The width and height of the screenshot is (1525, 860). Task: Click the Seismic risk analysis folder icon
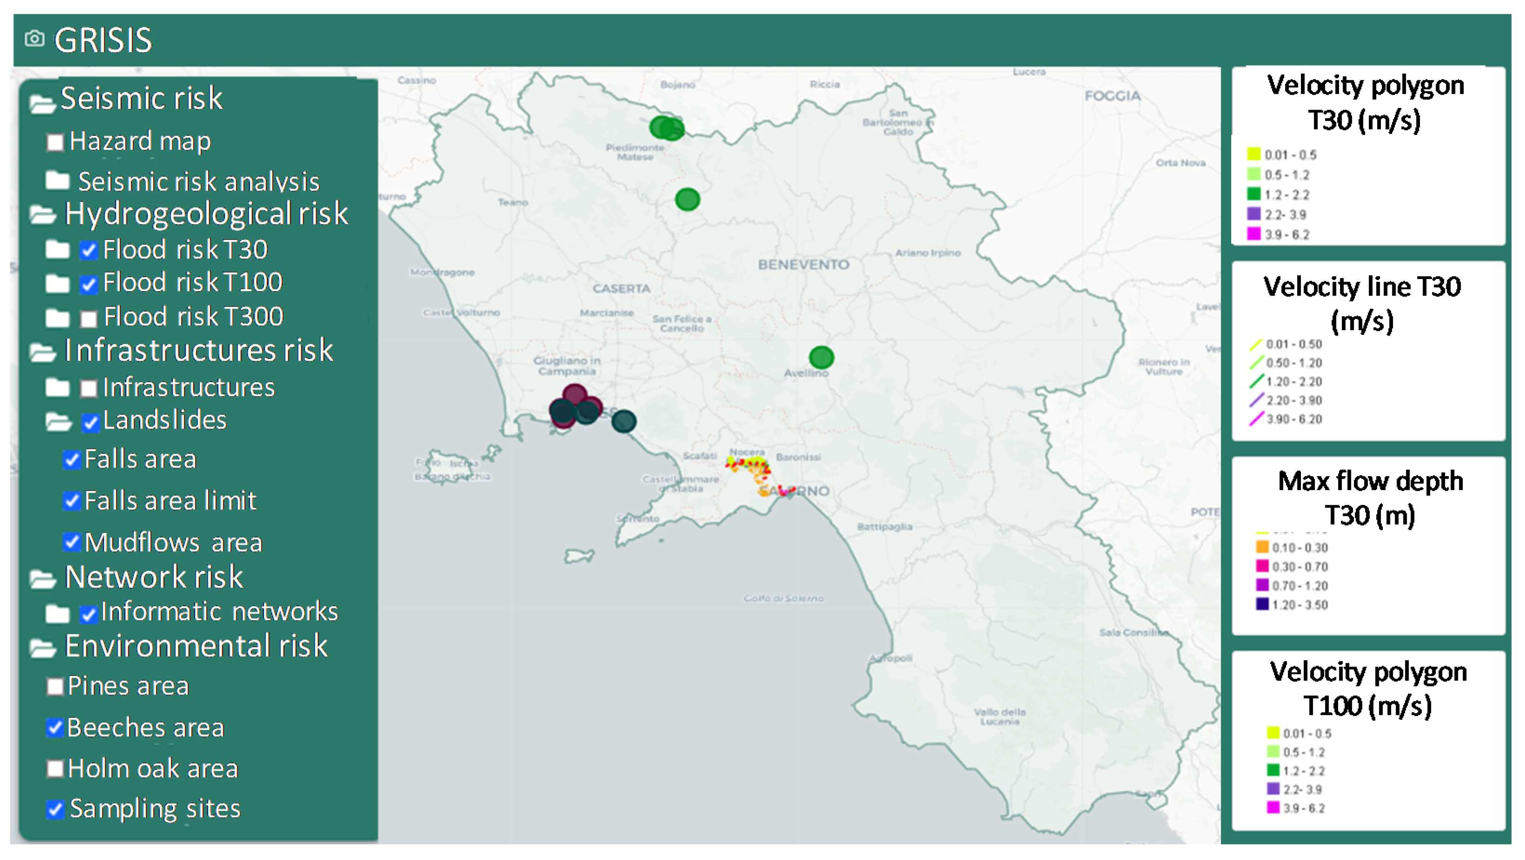(58, 180)
